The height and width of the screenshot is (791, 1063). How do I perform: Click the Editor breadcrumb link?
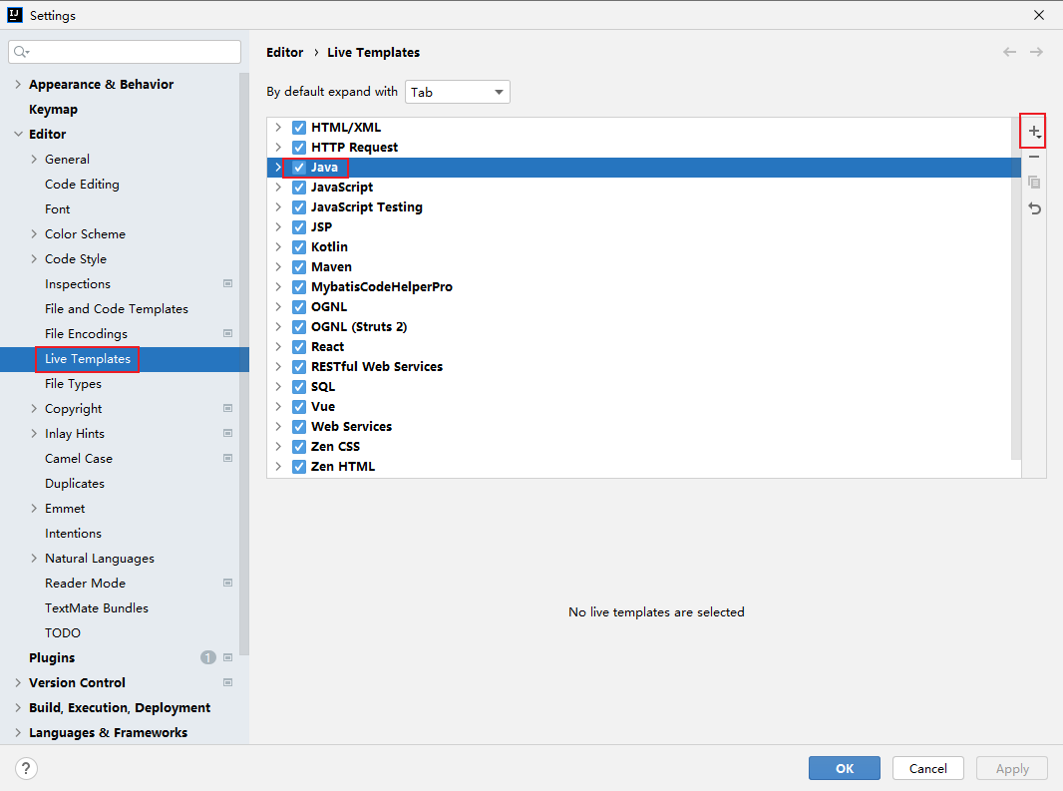point(285,52)
